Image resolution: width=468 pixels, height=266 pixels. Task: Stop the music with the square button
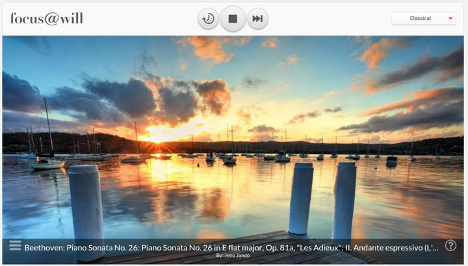click(233, 19)
